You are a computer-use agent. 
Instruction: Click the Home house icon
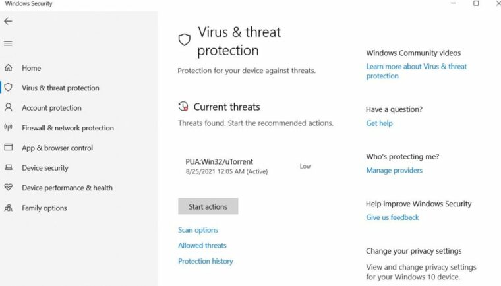[x=9, y=67]
